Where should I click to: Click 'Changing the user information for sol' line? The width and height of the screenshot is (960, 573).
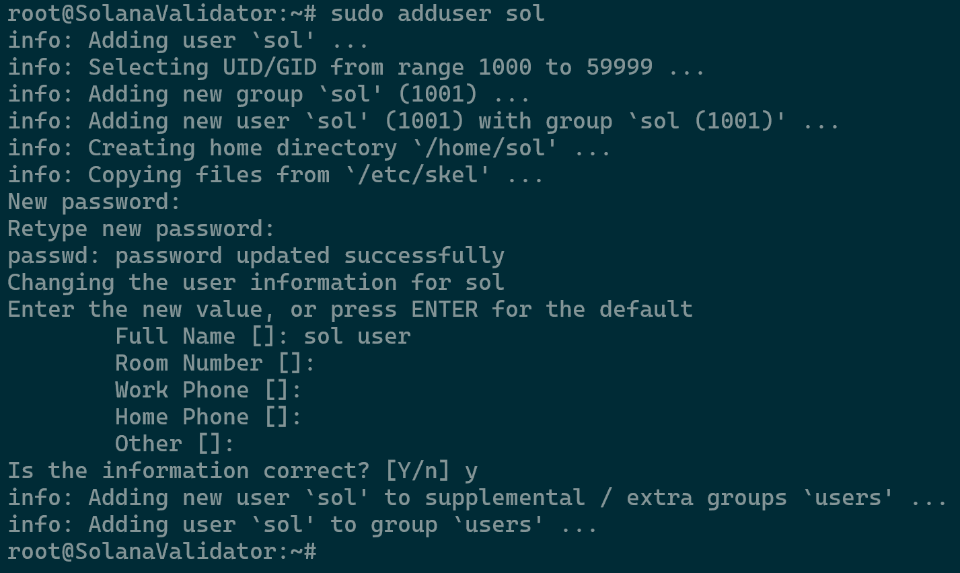tap(256, 282)
